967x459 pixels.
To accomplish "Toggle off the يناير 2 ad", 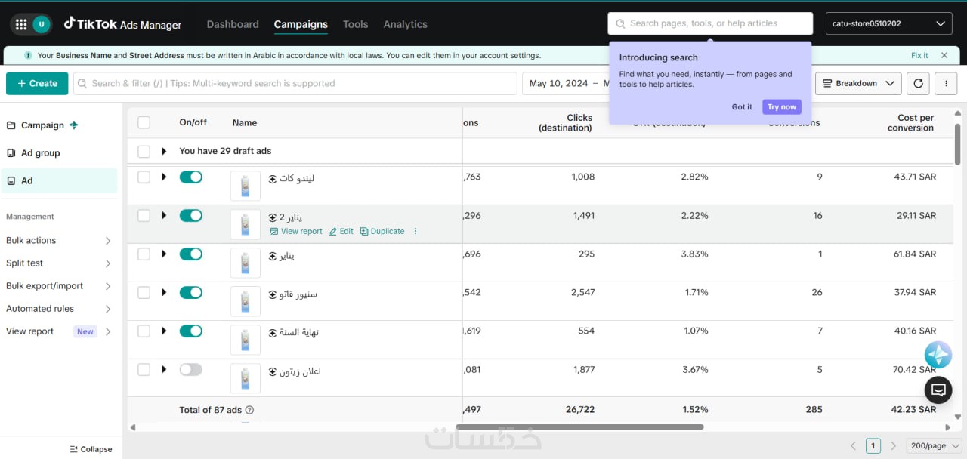I will coord(191,215).
